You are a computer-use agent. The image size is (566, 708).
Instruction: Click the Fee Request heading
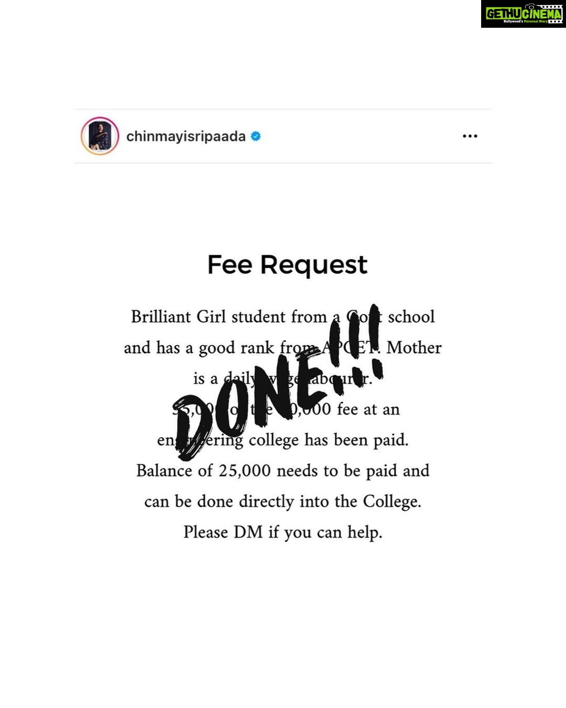tap(287, 265)
